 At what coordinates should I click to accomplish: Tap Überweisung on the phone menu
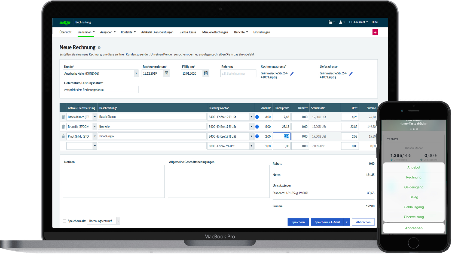click(414, 217)
